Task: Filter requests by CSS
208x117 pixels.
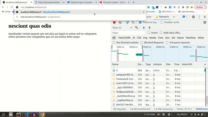Action: 139,38
